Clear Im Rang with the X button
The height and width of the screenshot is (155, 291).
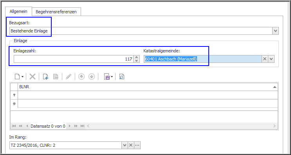point(131,145)
